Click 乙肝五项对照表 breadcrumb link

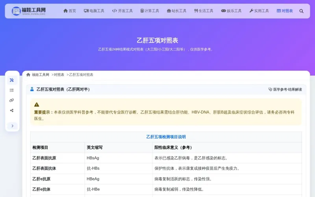pyautogui.click(x=81, y=74)
